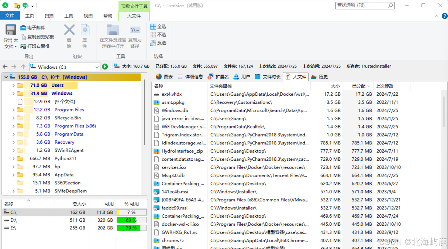
Task: Collapse the ribbon with the up chevron
Action: pos(436,16)
